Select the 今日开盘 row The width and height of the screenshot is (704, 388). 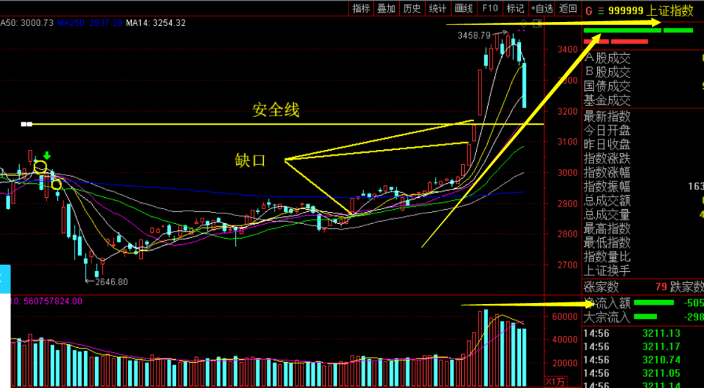(643, 131)
